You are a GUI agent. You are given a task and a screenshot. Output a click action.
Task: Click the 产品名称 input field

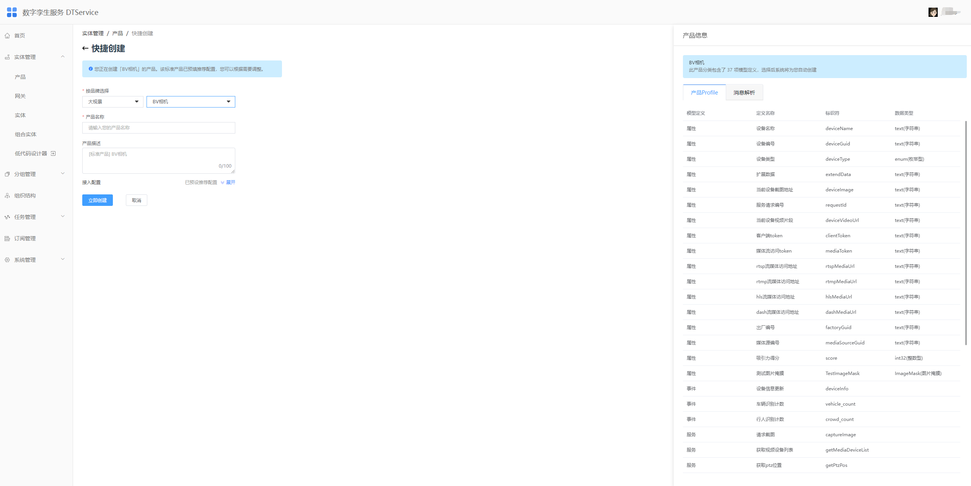[x=159, y=128]
